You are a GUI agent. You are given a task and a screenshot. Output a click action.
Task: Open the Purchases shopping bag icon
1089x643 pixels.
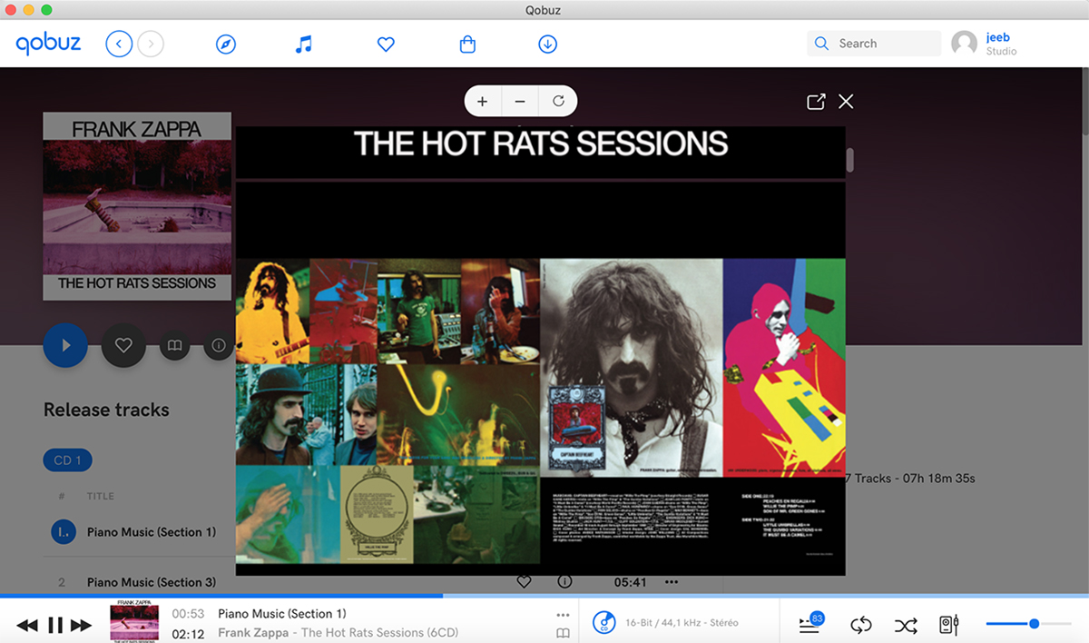coord(467,44)
